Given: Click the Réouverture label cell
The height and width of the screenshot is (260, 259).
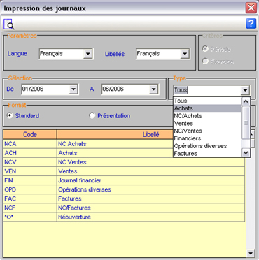Looking at the screenshot, I should 151,217.
